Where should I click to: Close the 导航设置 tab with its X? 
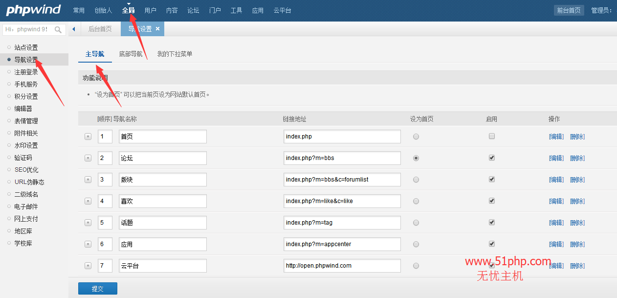pyautogui.click(x=157, y=29)
